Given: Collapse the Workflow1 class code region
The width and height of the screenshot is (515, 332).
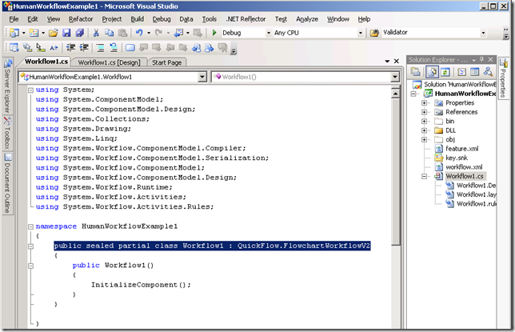Looking at the screenshot, I should coord(30,246).
